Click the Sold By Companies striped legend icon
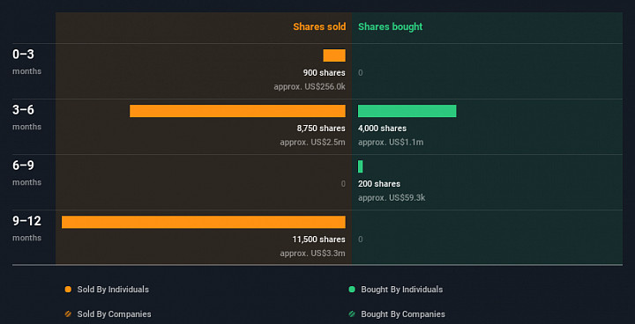The height and width of the screenshot is (324, 635). click(68, 314)
